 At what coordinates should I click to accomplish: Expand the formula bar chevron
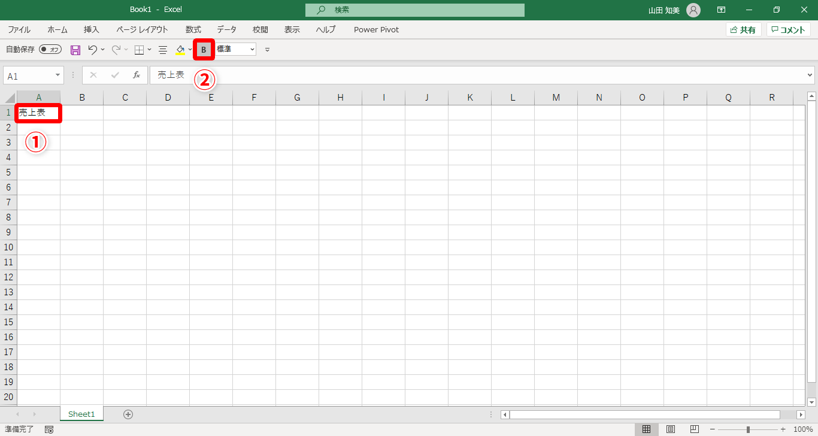click(x=810, y=75)
